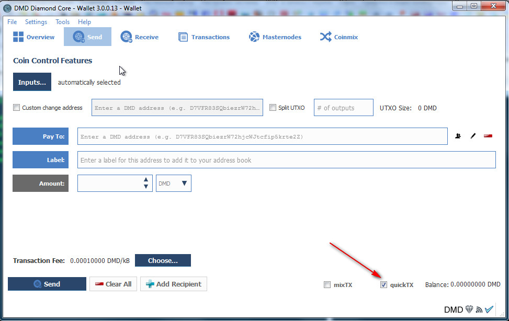Click the network connections signal icon
The image size is (509, 321).
click(x=479, y=309)
